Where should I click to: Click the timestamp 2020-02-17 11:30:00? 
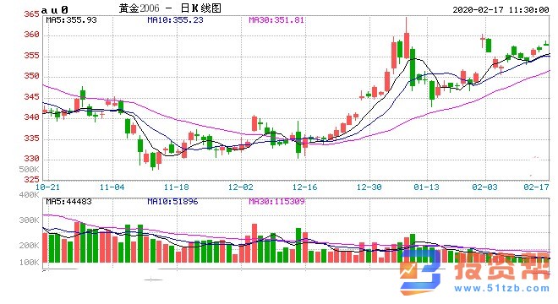click(501, 9)
